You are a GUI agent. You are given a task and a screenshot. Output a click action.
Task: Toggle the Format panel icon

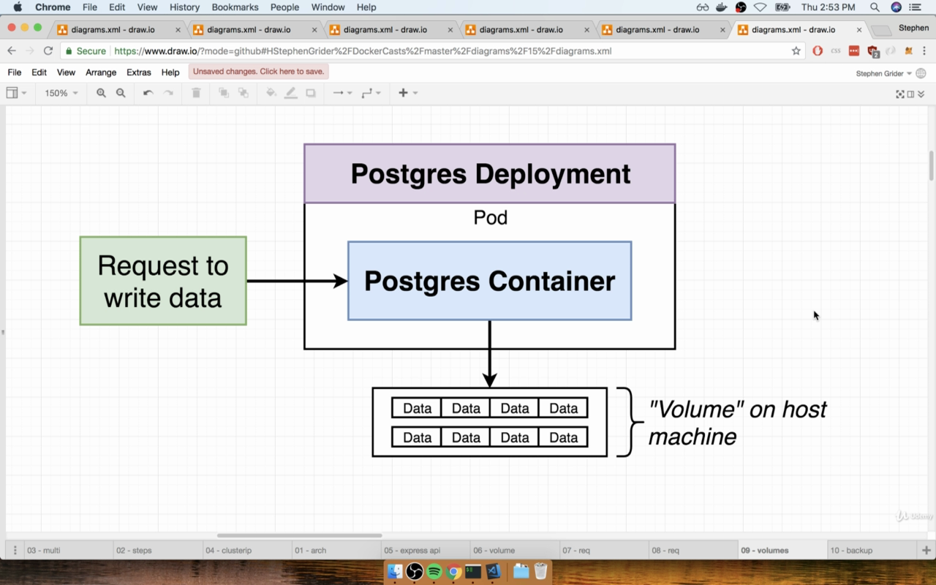click(910, 94)
